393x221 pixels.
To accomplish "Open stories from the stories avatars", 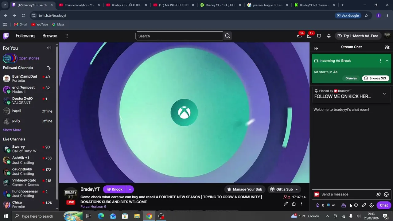I will (10, 58).
